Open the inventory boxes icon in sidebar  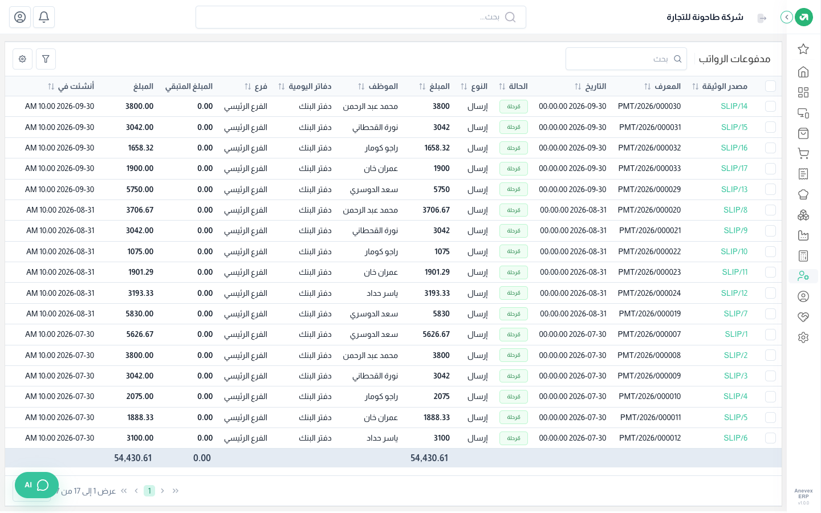pyautogui.click(x=803, y=215)
